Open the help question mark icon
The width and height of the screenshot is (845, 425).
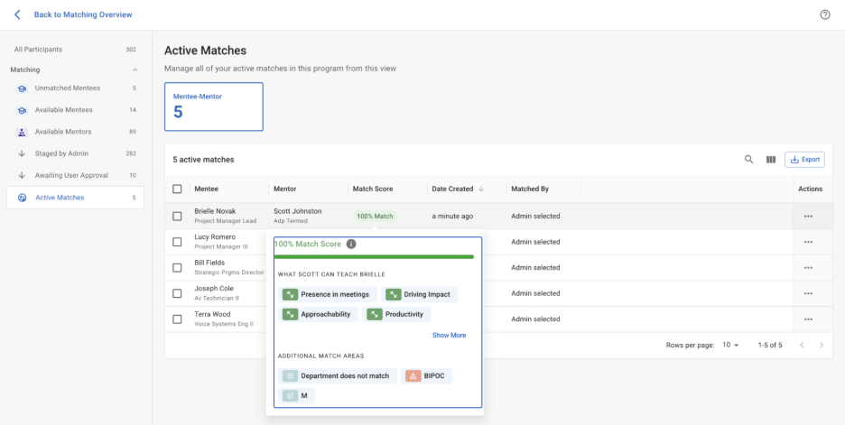pyautogui.click(x=824, y=14)
